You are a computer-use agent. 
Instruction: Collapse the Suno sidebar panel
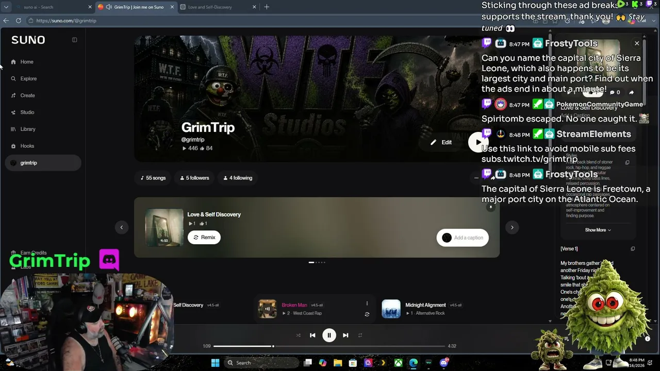(x=74, y=40)
